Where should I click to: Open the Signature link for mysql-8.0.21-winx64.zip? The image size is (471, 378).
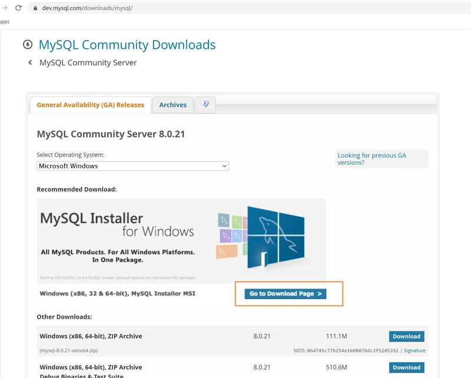point(414,350)
